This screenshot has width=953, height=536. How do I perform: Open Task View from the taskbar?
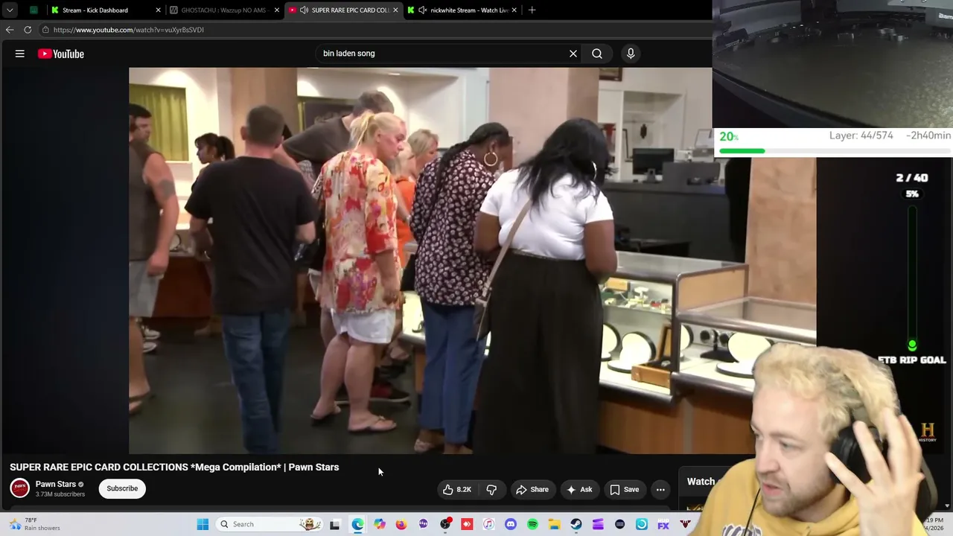click(x=335, y=524)
